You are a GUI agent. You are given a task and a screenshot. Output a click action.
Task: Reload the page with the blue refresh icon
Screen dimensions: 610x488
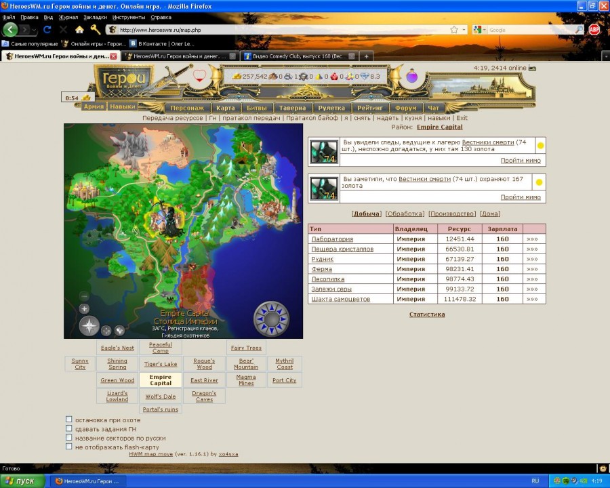[47, 30]
